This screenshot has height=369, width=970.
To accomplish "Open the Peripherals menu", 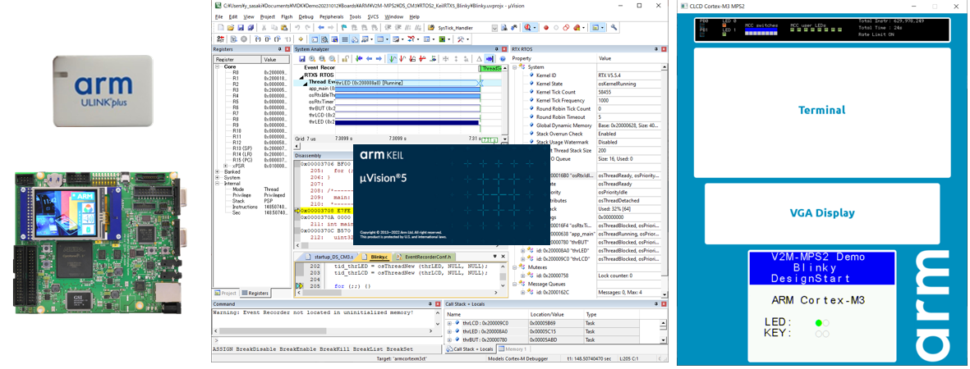I will (x=332, y=16).
